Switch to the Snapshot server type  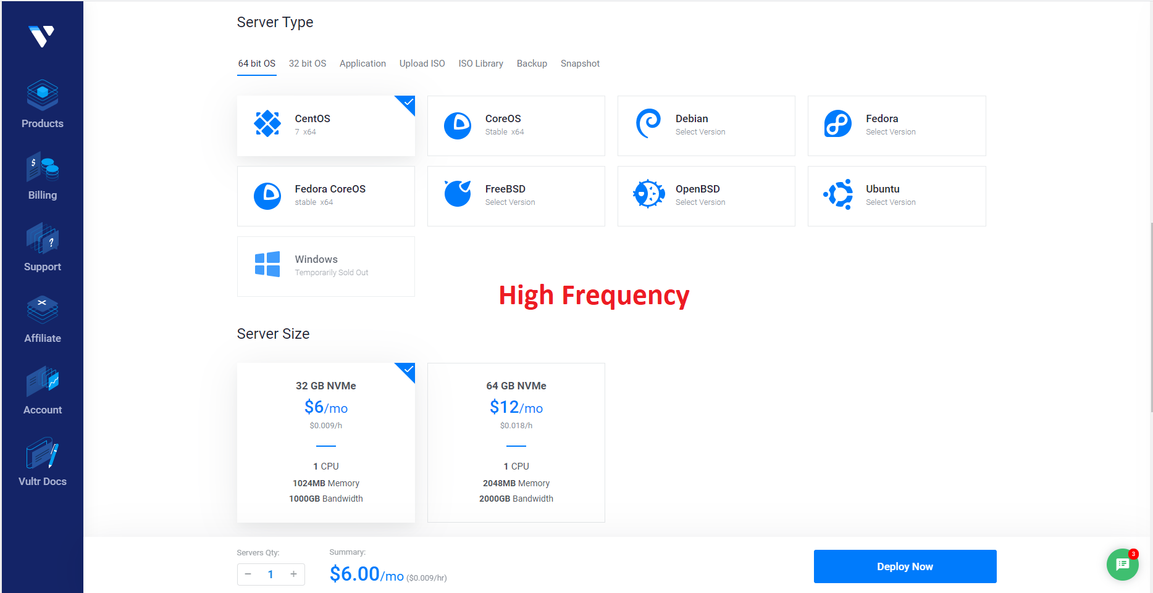click(x=580, y=63)
